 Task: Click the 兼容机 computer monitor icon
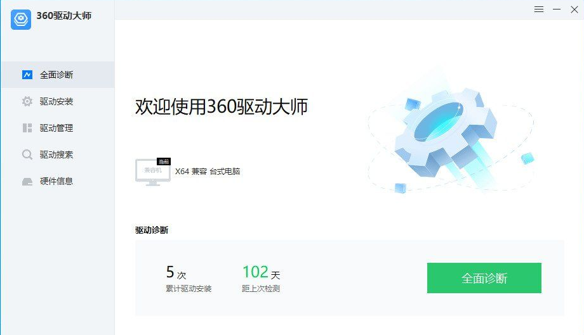click(153, 172)
